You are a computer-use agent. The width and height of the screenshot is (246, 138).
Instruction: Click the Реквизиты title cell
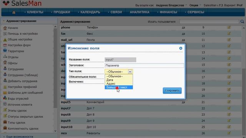(93, 133)
